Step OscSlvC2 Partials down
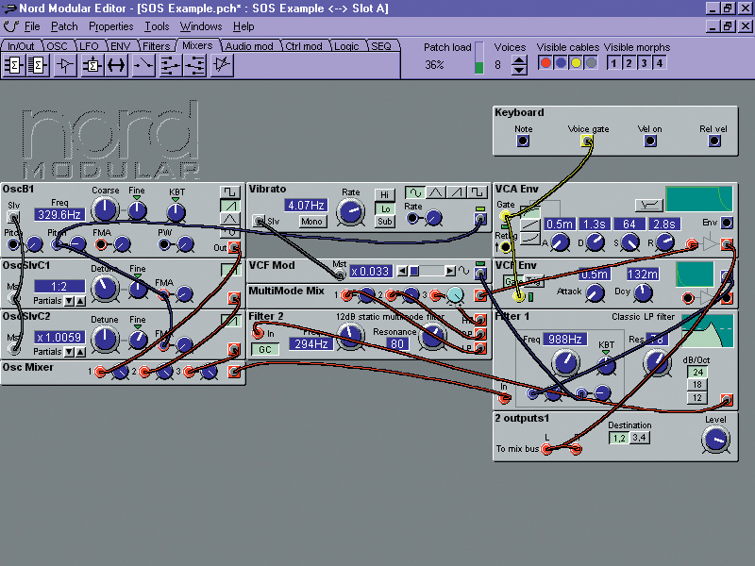This screenshot has height=566, width=755. click(x=70, y=352)
